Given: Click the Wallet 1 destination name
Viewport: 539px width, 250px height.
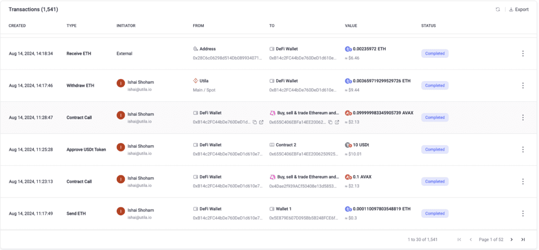Looking at the screenshot, I should (284, 209).
